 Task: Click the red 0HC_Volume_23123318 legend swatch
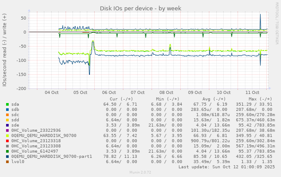(x=7, y=141)
